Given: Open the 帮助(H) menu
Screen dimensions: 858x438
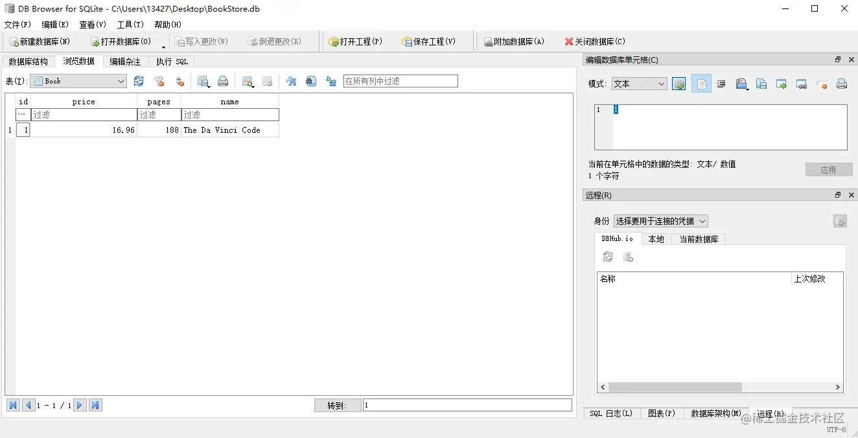Looking at the screenshot, I should (x=168, y=25).
